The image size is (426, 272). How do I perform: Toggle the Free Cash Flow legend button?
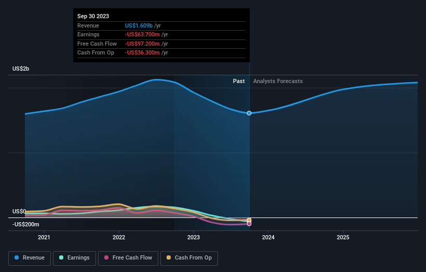click(x=128, y=258)
